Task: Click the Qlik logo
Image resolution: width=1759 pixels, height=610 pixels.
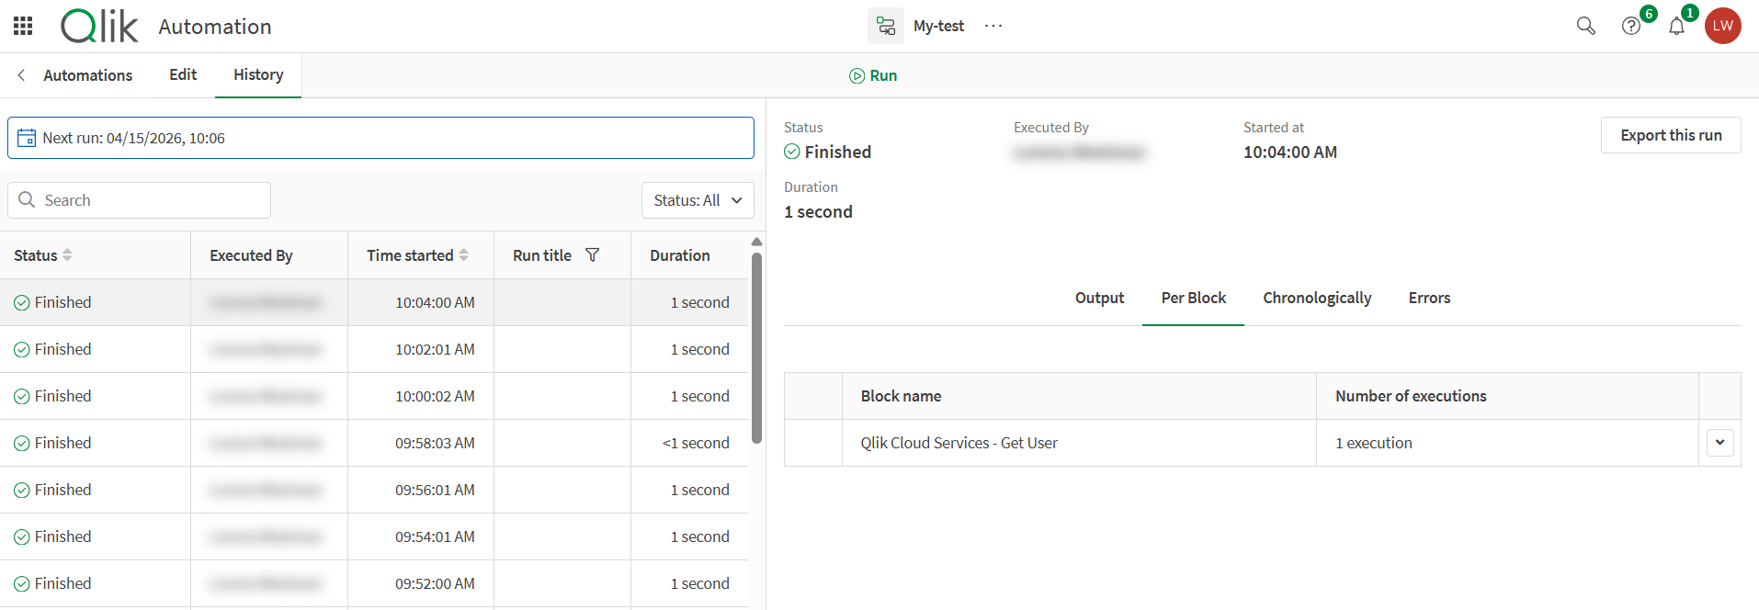Action: pos(99,26)
